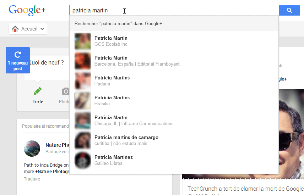This screenshot has height=195, width=304.
Task: Choose Patricia Martins Brasilia suggestion
Action: point(174,100)
